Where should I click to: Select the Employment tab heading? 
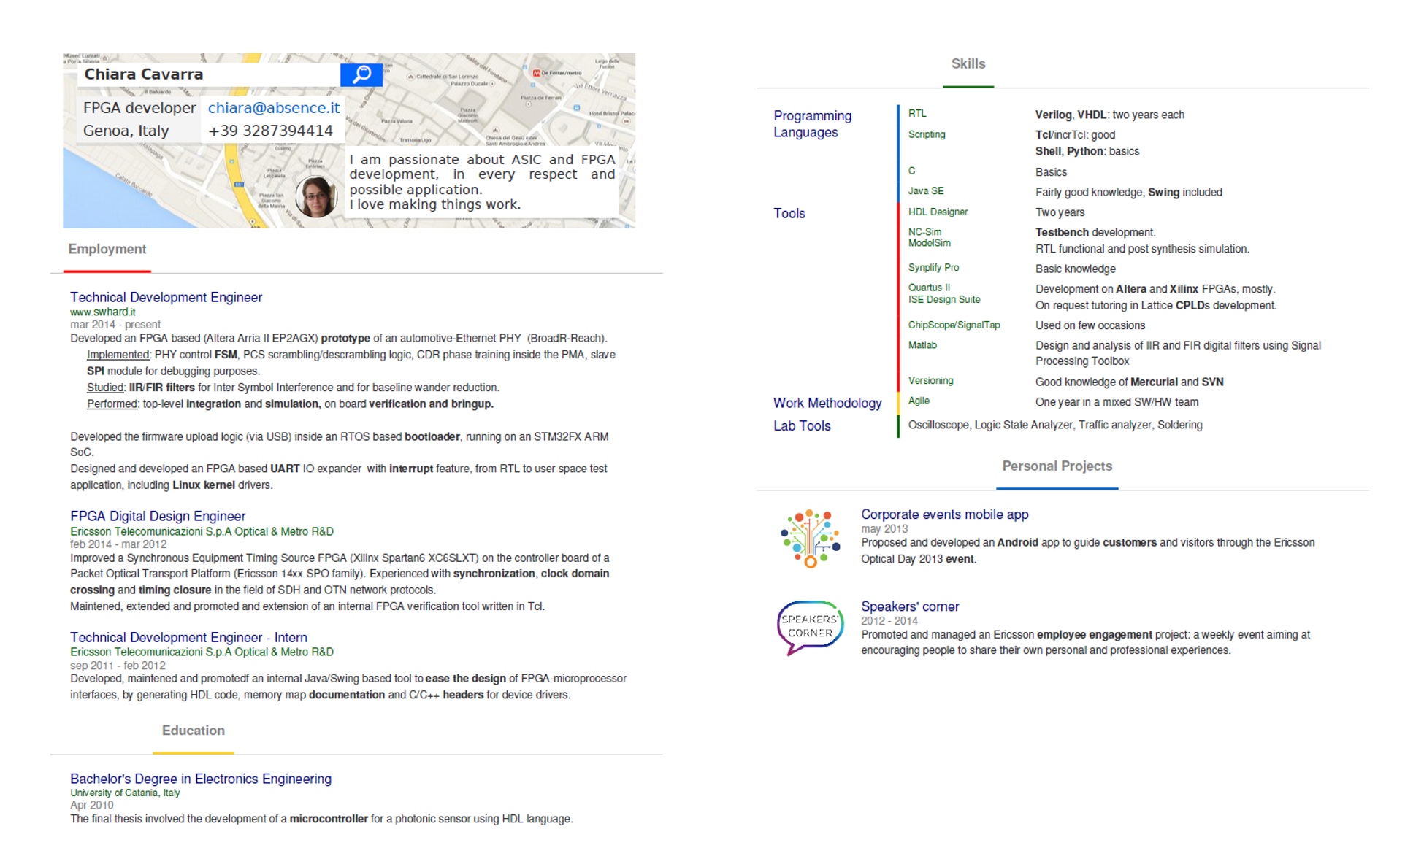coord(107,249)
